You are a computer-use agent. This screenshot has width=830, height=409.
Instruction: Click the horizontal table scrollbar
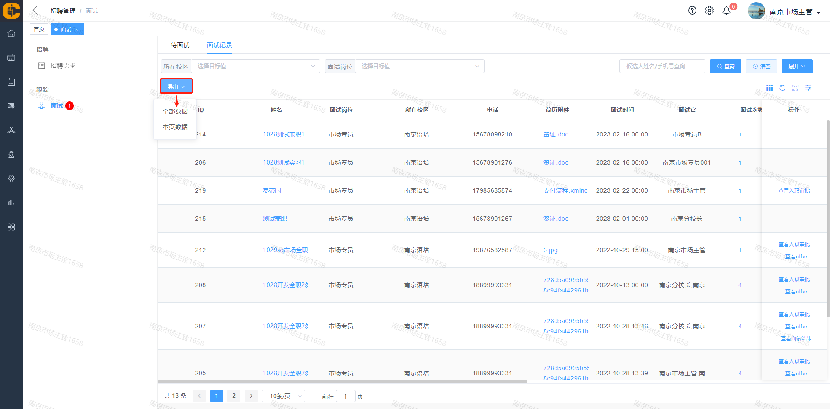[x=342, y=382]
